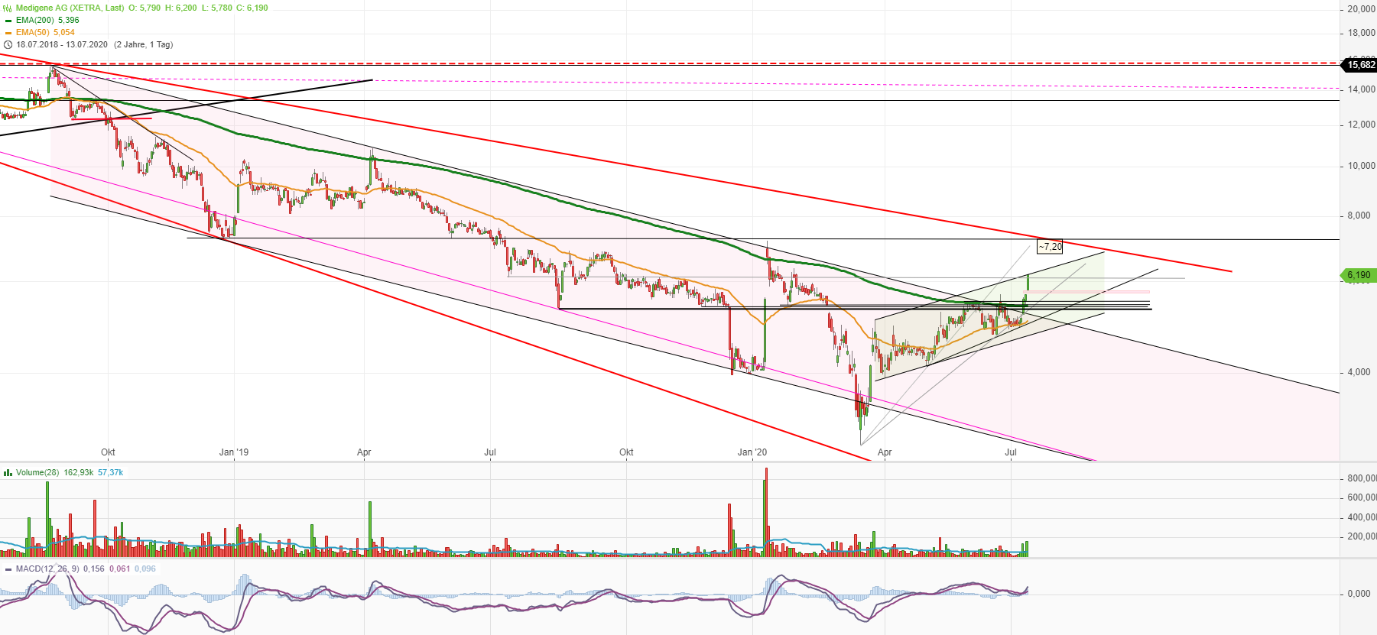The height and width of the screenshot is (635, 1377).
Task: Click the low value L: 5,780
Action: (217, 8)
